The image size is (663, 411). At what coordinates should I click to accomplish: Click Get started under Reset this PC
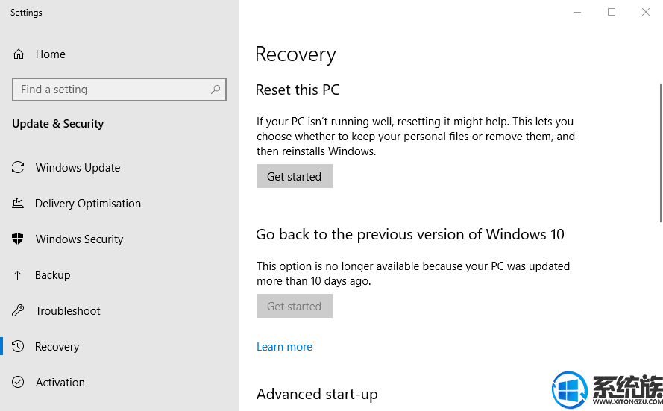(x=295, y=176)
